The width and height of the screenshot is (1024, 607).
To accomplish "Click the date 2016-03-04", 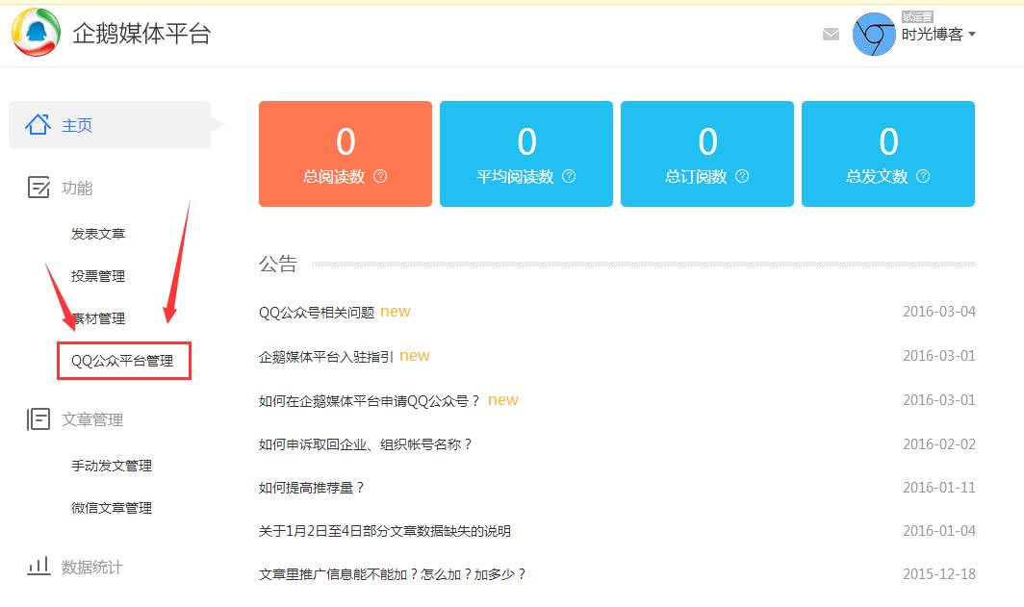I will click(x=939, y=312).
